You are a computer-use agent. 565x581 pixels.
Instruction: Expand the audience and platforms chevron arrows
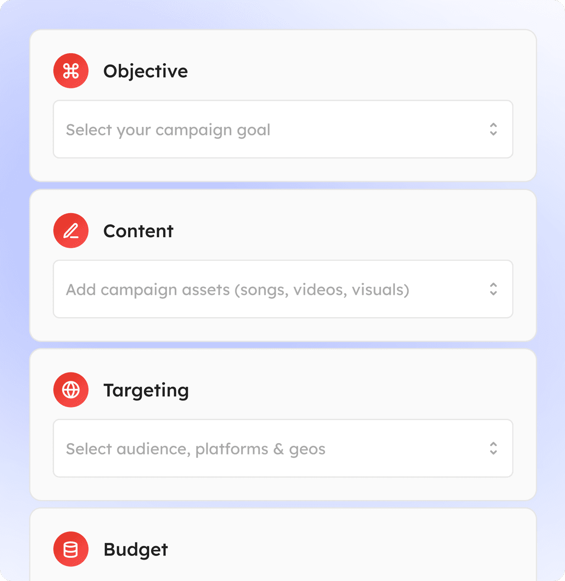(493, 448)
